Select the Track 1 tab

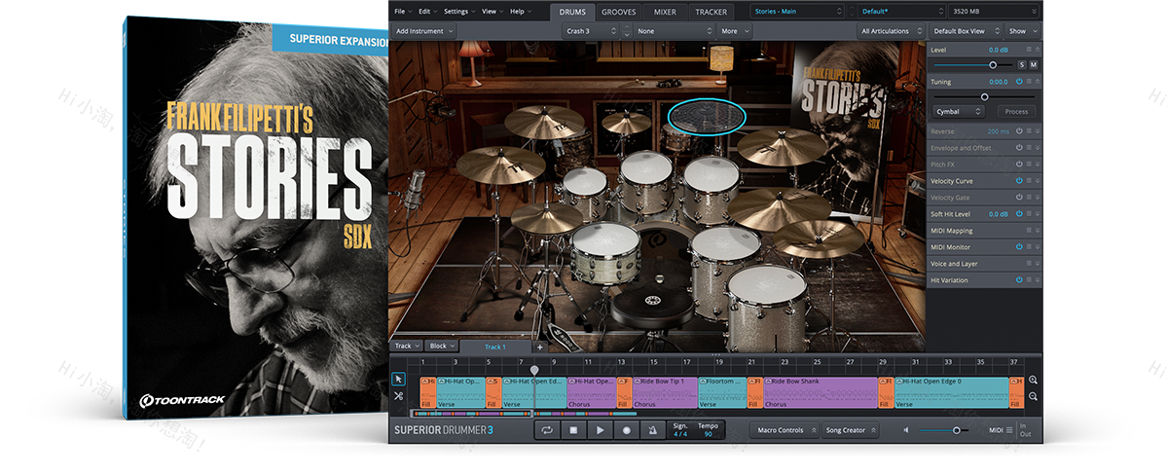tap(495, 347)
